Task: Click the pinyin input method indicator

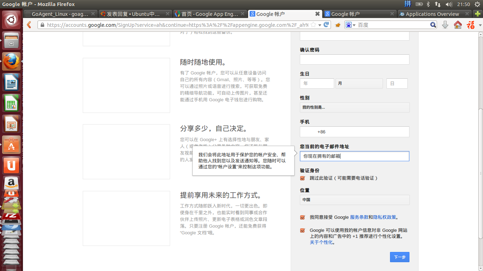Action: point(408,4)
